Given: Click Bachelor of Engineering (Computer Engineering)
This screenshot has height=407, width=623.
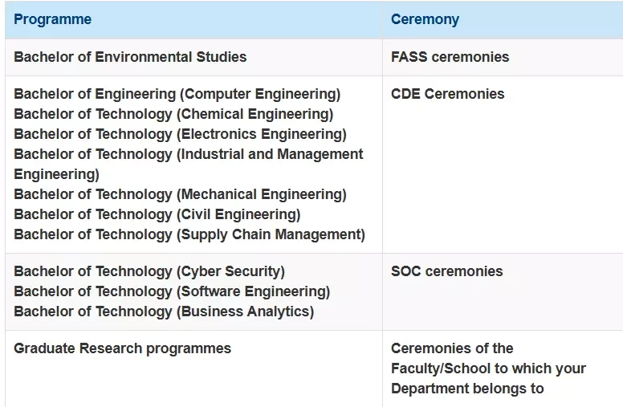Looking at the screenshot, I should [x=177, y=94].
